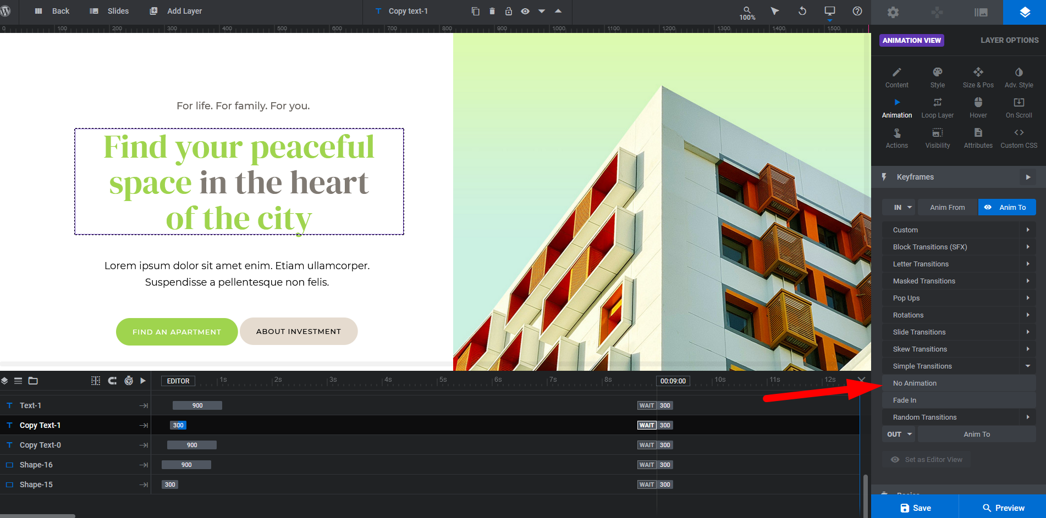Open the general settings gear tab

coord(893,12)
